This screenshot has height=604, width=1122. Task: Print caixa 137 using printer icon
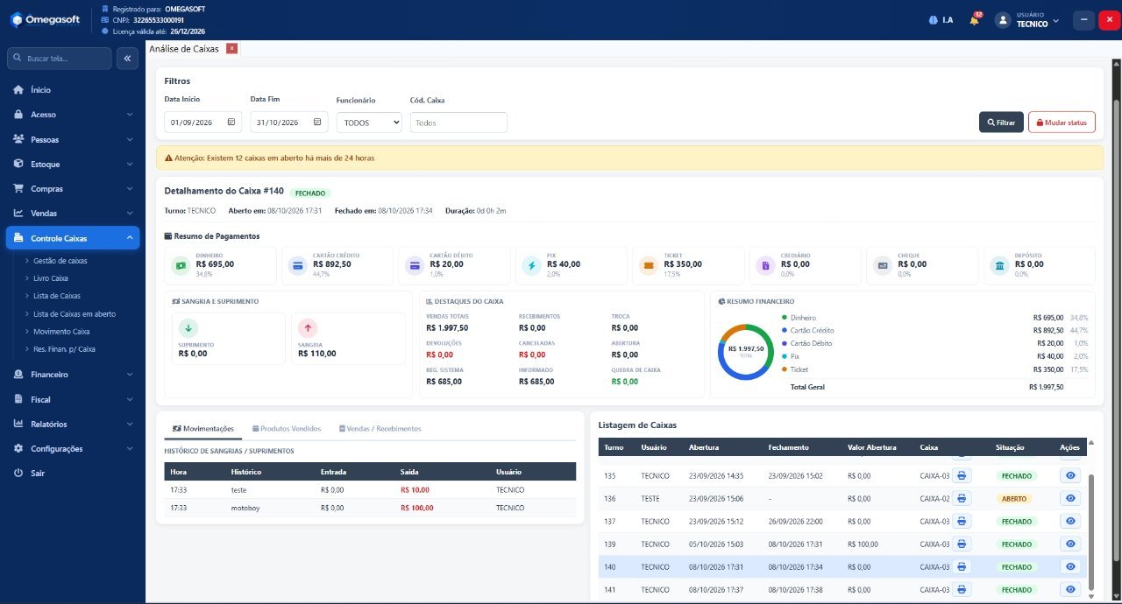point(962,521)
